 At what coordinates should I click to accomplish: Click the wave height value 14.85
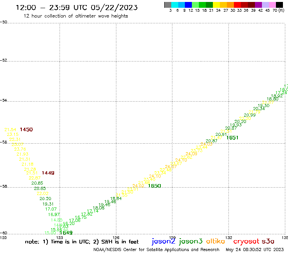[x=57, y=220]
